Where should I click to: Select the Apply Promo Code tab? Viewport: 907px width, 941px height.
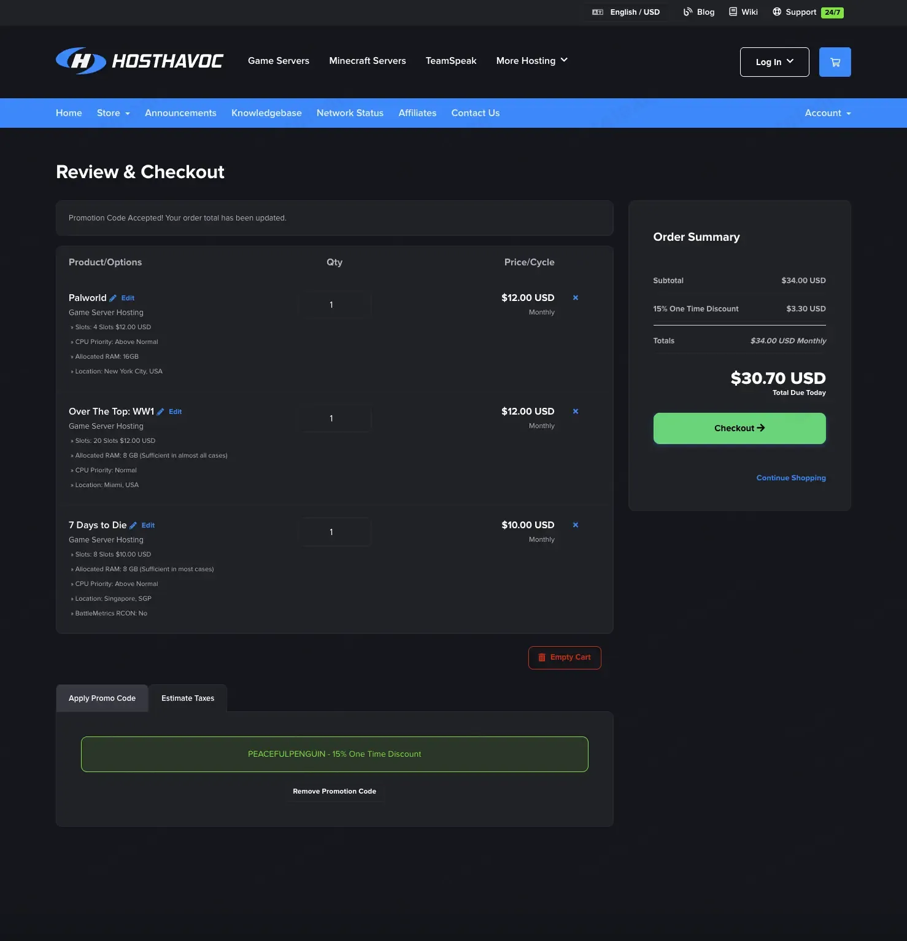click(102, 698)
